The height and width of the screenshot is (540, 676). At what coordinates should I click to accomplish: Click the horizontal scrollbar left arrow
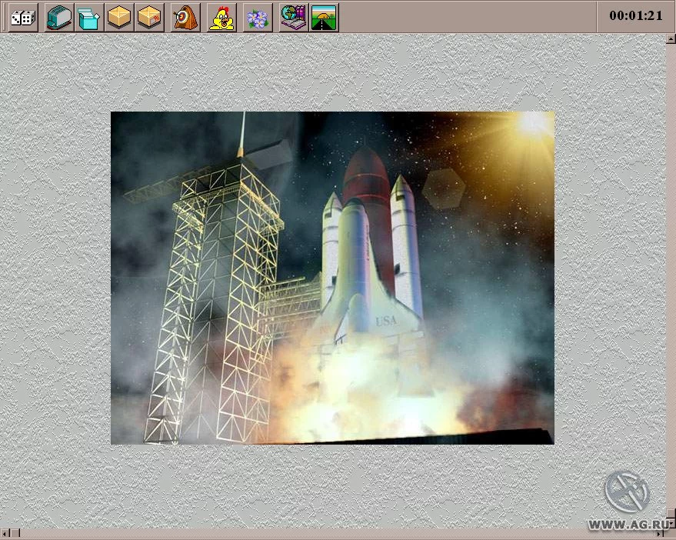click(4, 534)
